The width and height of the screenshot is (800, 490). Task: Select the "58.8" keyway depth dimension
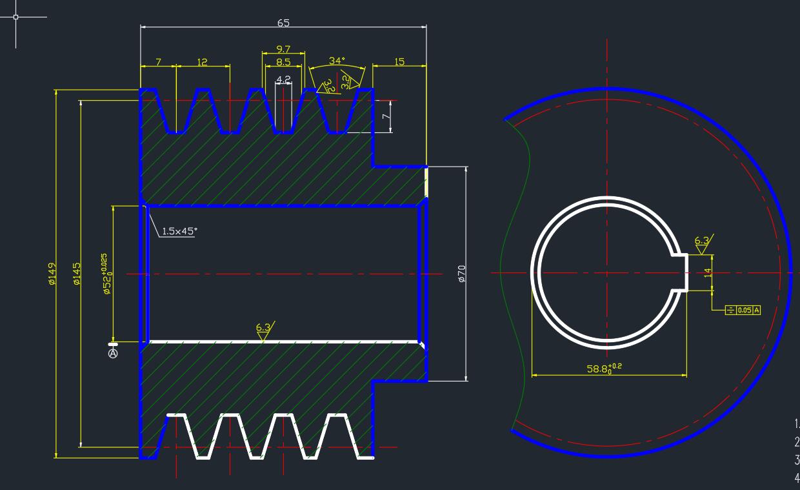[605, 368]
